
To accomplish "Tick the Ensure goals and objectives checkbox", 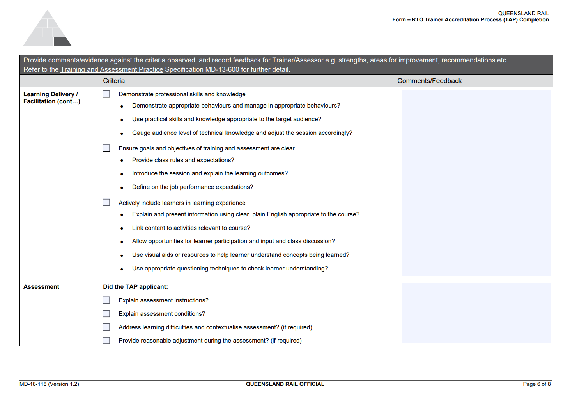I will (x=106, y=148).
